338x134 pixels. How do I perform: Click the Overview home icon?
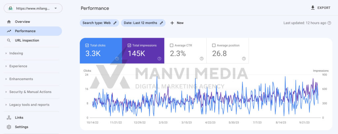pos(9,22)
